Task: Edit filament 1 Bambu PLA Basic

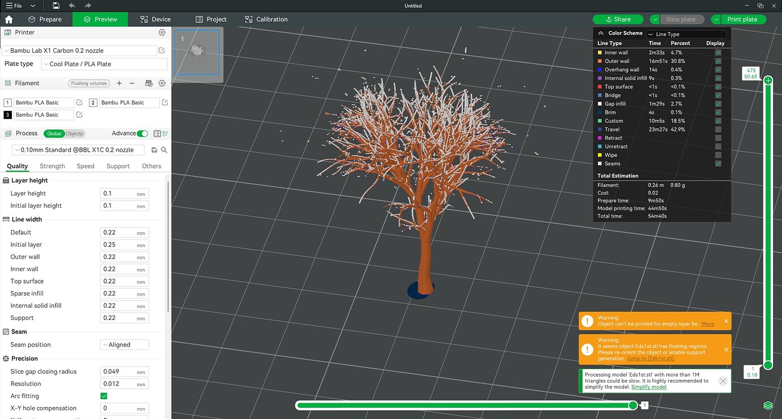Action: [x=79, y=102]
